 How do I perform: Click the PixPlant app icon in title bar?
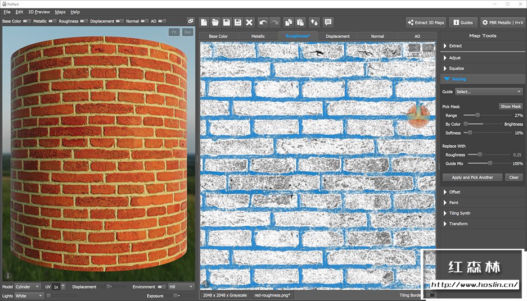[x=4, y=4]
